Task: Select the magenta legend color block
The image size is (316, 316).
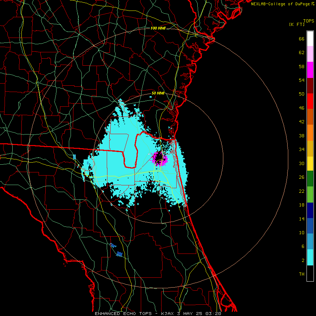Action: (x=310, y=70)
